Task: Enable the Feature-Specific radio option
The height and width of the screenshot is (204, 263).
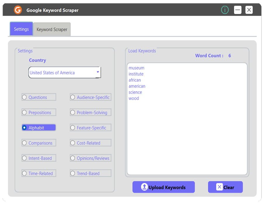Action: [91, 128]
